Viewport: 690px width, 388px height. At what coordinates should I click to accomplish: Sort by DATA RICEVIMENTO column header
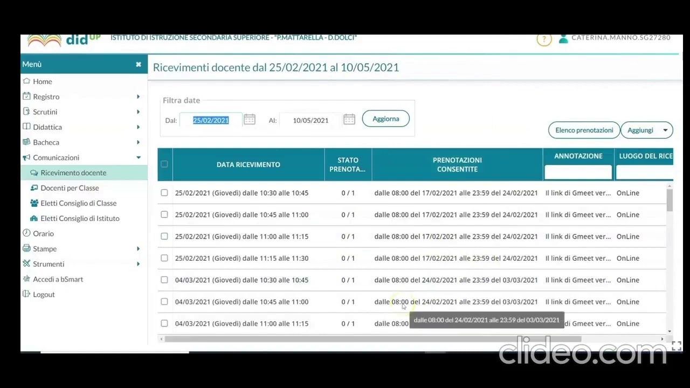coord(249,164)
